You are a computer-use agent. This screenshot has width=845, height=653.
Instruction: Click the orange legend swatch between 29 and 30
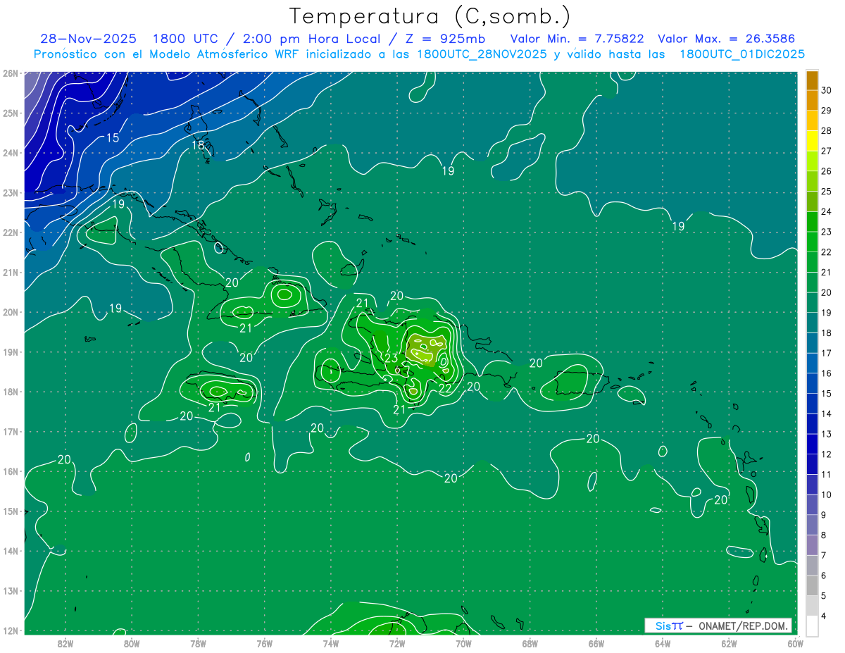click(812, 101)
